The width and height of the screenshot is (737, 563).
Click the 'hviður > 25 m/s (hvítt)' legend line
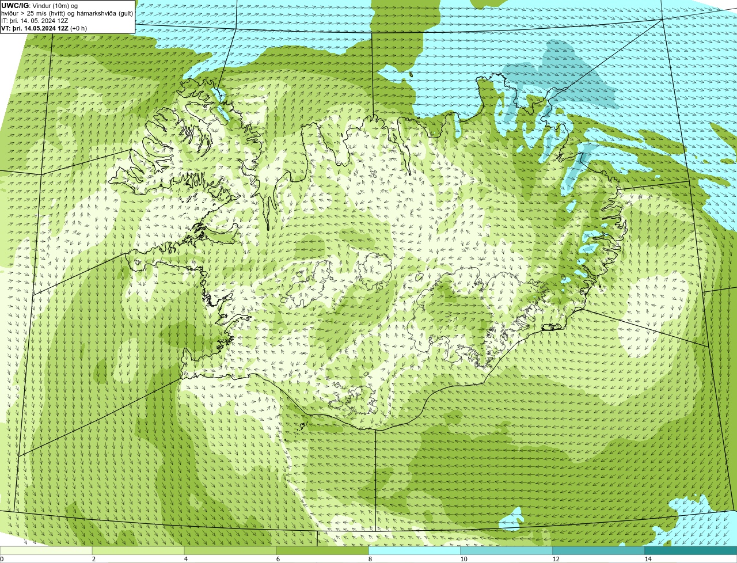67,13
